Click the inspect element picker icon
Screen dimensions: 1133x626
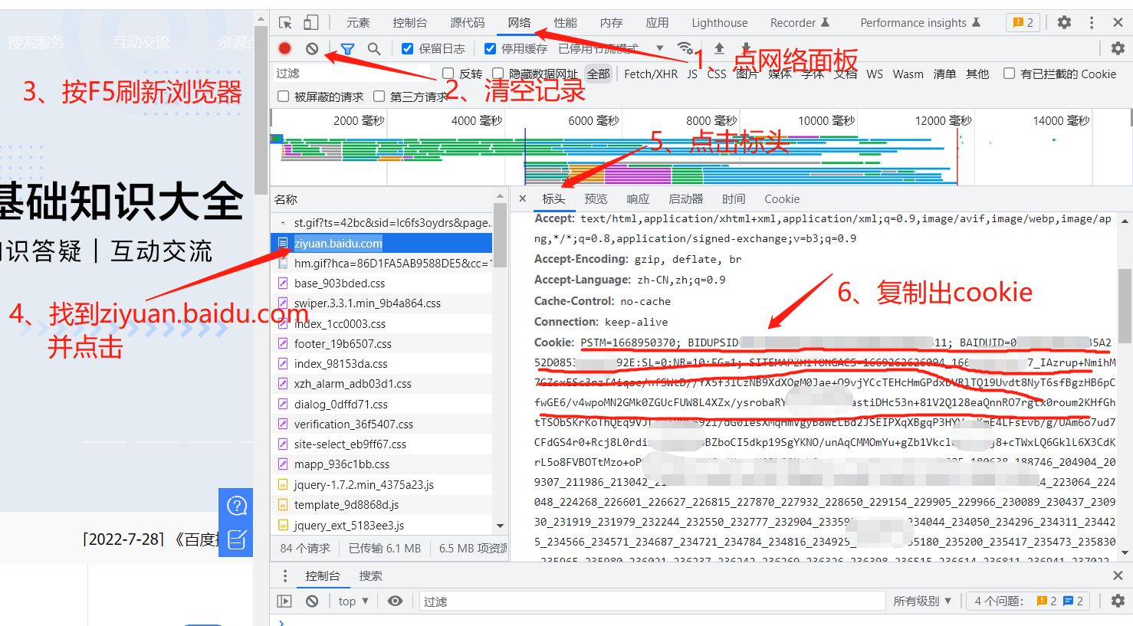pos(285,23)
